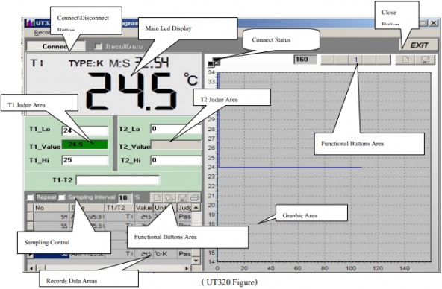Screen dimensions: 442x289
Task: Click the connect status computer icon
Action: click(x=214, y=62)
